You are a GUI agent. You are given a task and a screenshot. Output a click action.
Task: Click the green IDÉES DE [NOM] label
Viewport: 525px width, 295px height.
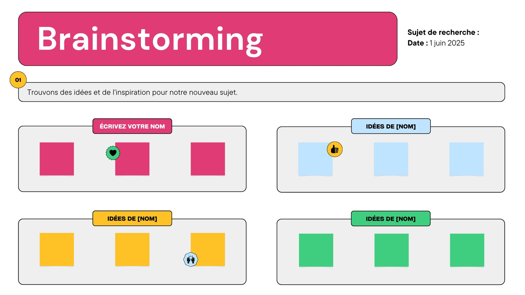click(391, 219)
